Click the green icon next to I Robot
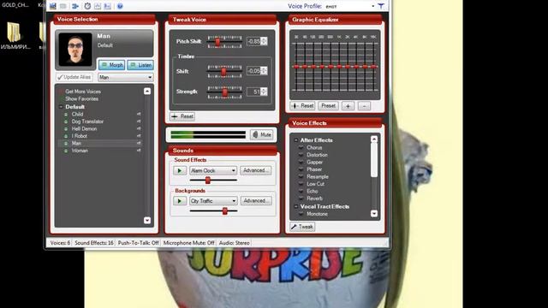 [66, 136]
